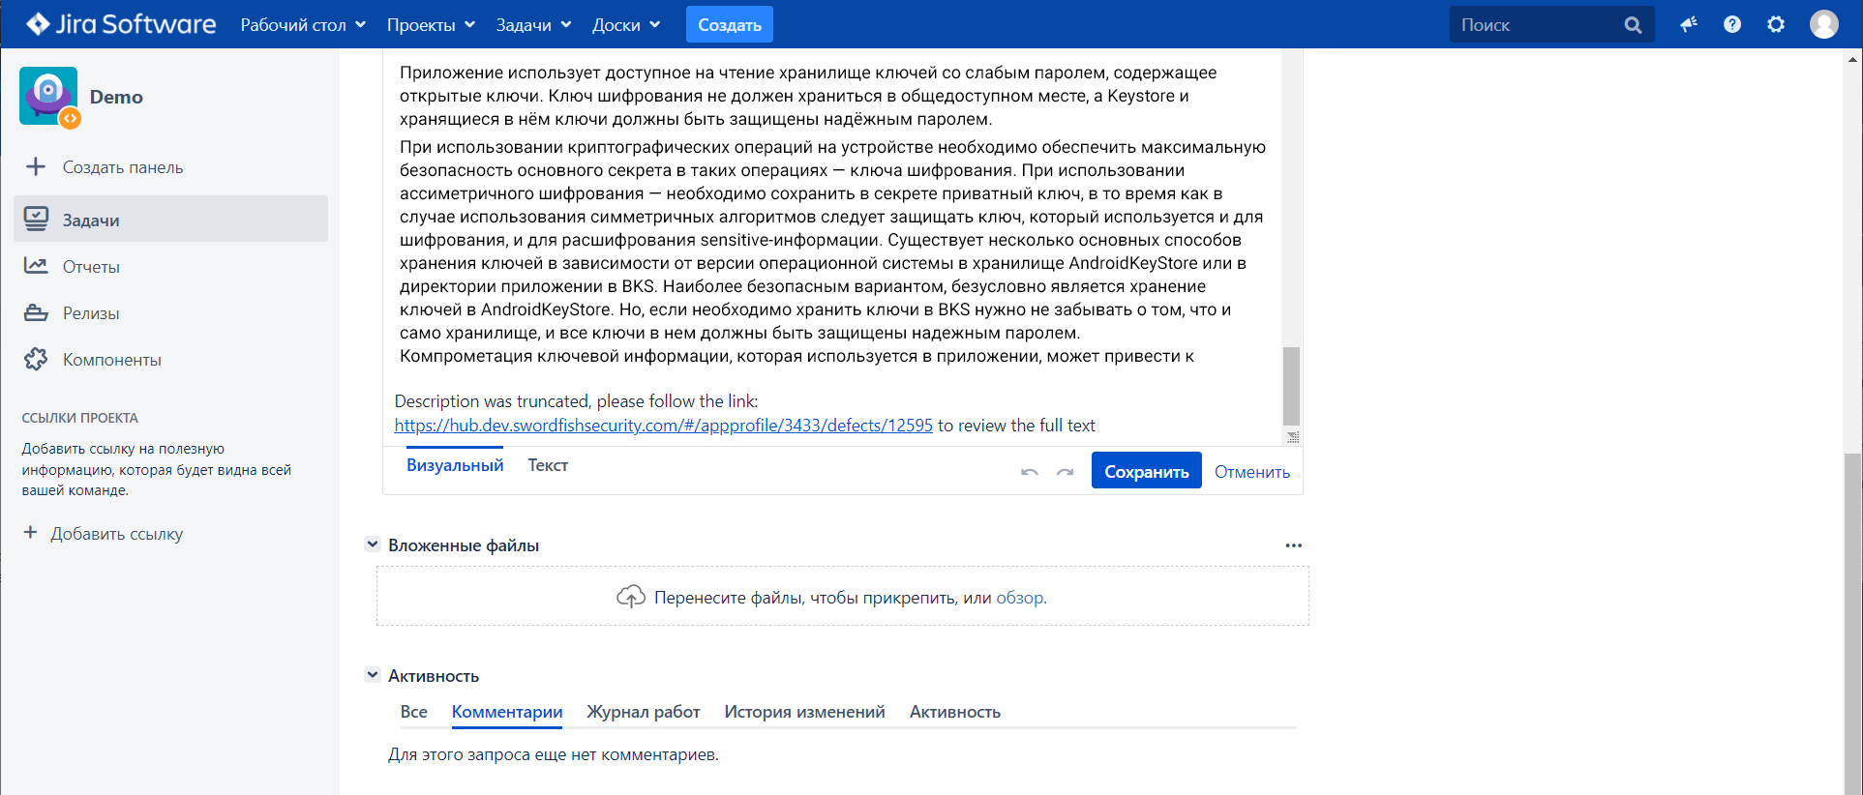Expand the Проекты dropdown menu
Viewport: 1863px width, 795px height.
[x=431, y=25]
